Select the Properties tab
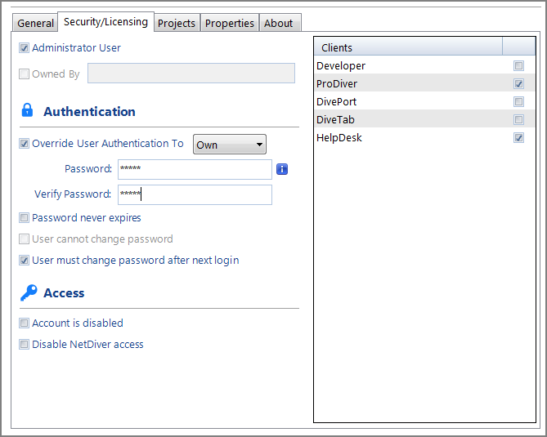This screenshot has height=437, width=547. [x=229, y=24]
